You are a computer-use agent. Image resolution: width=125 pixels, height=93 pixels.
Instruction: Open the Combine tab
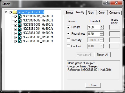coord(115,13)
